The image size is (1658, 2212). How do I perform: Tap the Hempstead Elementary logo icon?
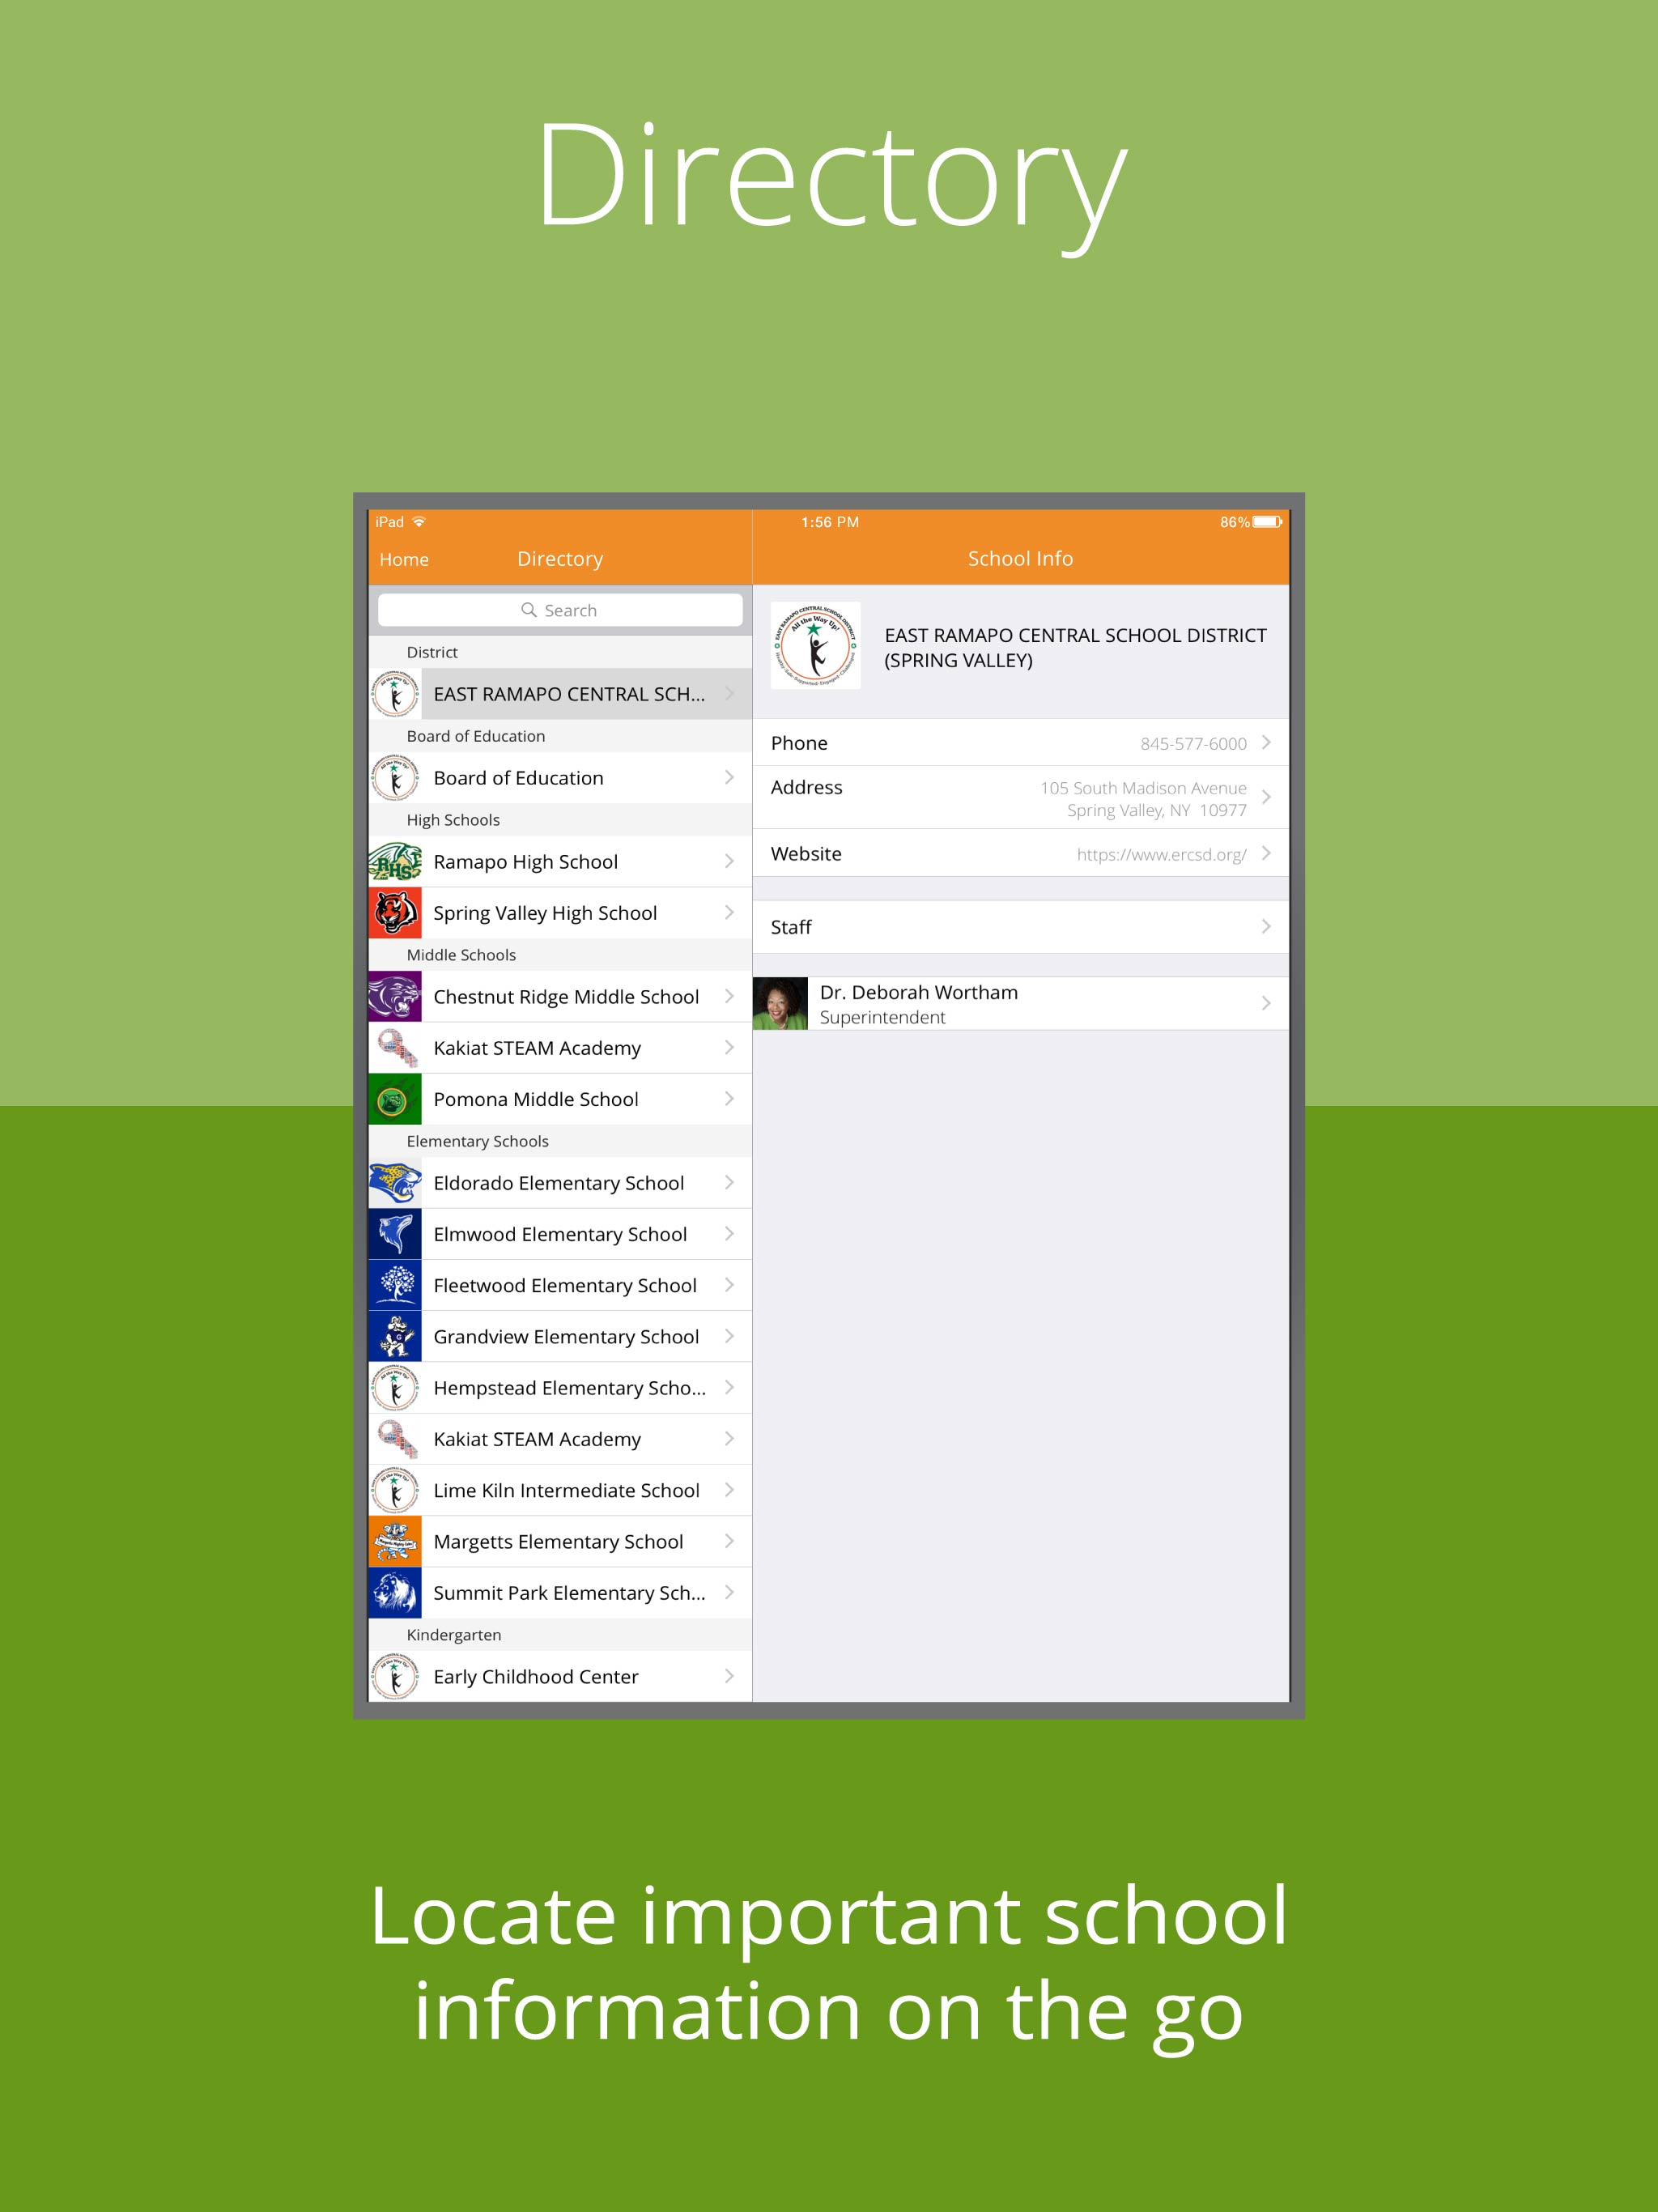coord(395,1388)
